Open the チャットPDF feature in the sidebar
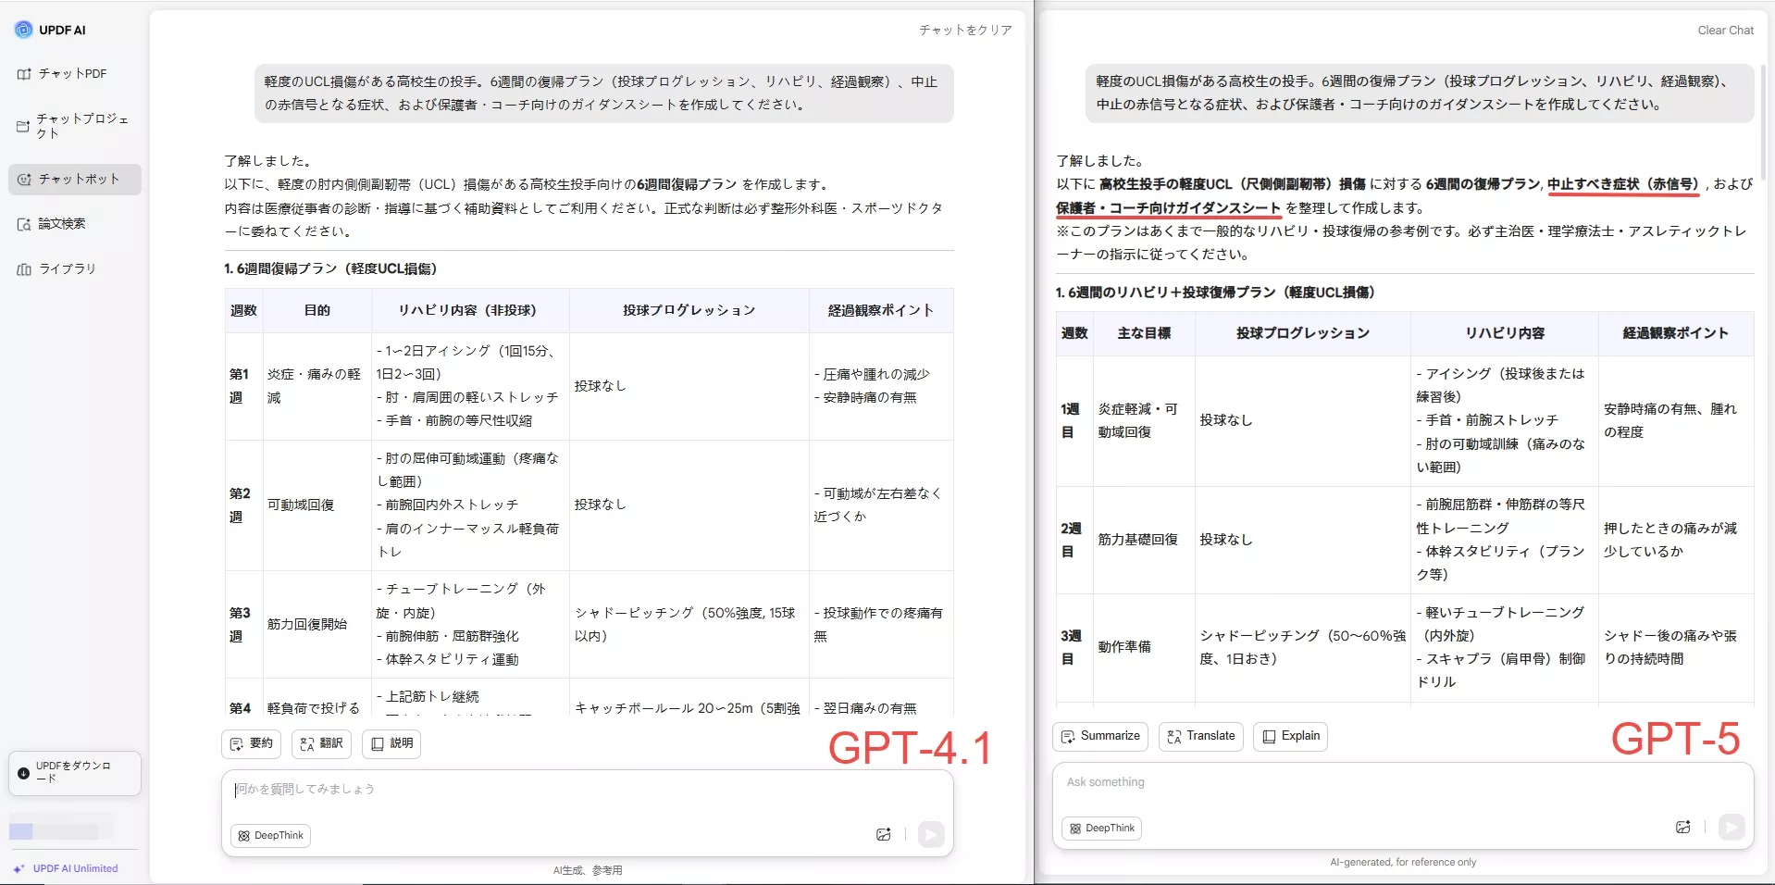The height and width of the screenshot is (885, 1775). (x=71, y=73)
